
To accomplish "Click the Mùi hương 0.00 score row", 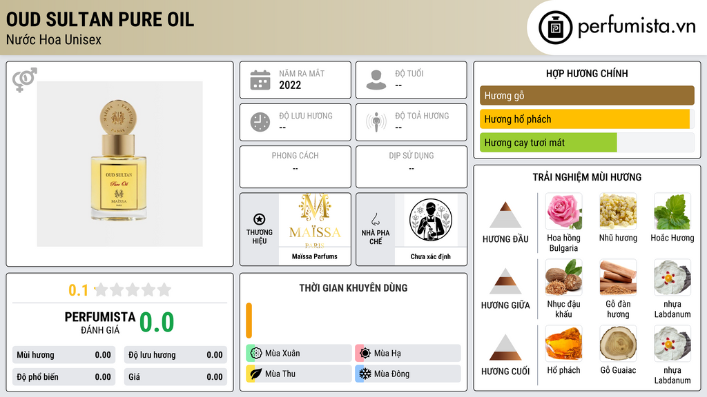I will tap(64, 355).
